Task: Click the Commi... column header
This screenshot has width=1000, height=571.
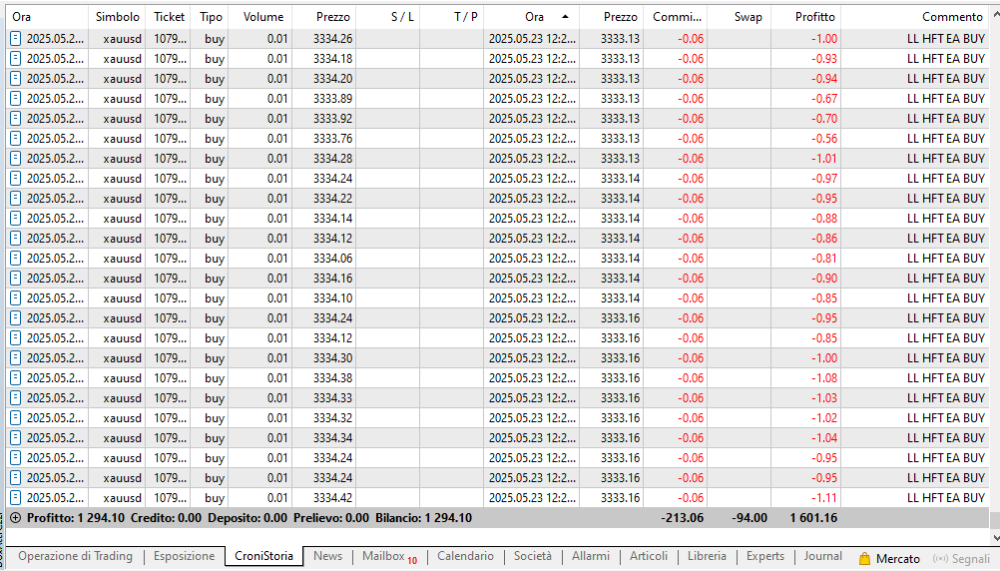Action: (677, 17)
